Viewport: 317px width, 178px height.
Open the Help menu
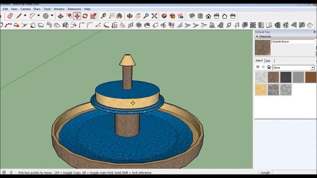87,9
